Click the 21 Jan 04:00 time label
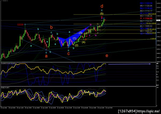This screenshot has height=114, width=161. [36, 108]
